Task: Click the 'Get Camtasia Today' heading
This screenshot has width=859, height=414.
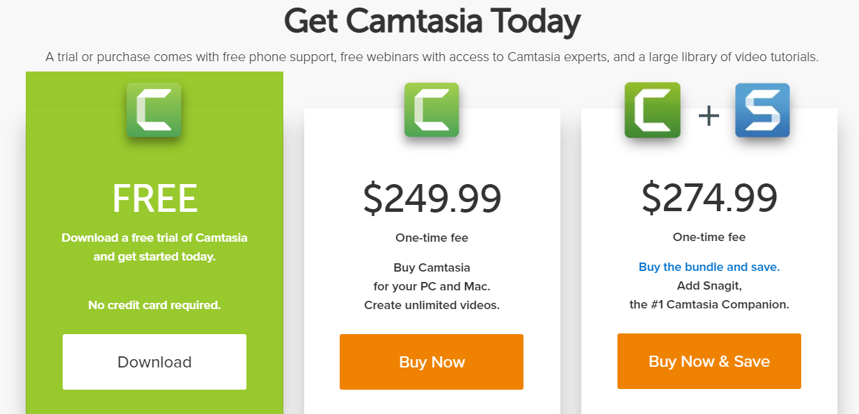Action: coord(429,21)
